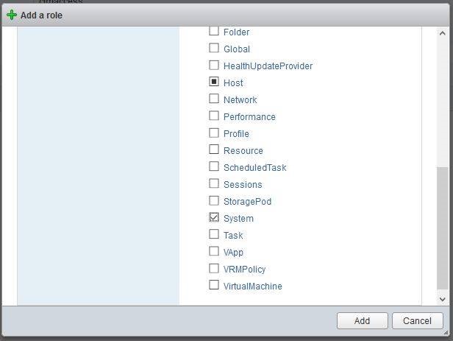
Task: Click the Add button
Action: click(x=362, y=320)
